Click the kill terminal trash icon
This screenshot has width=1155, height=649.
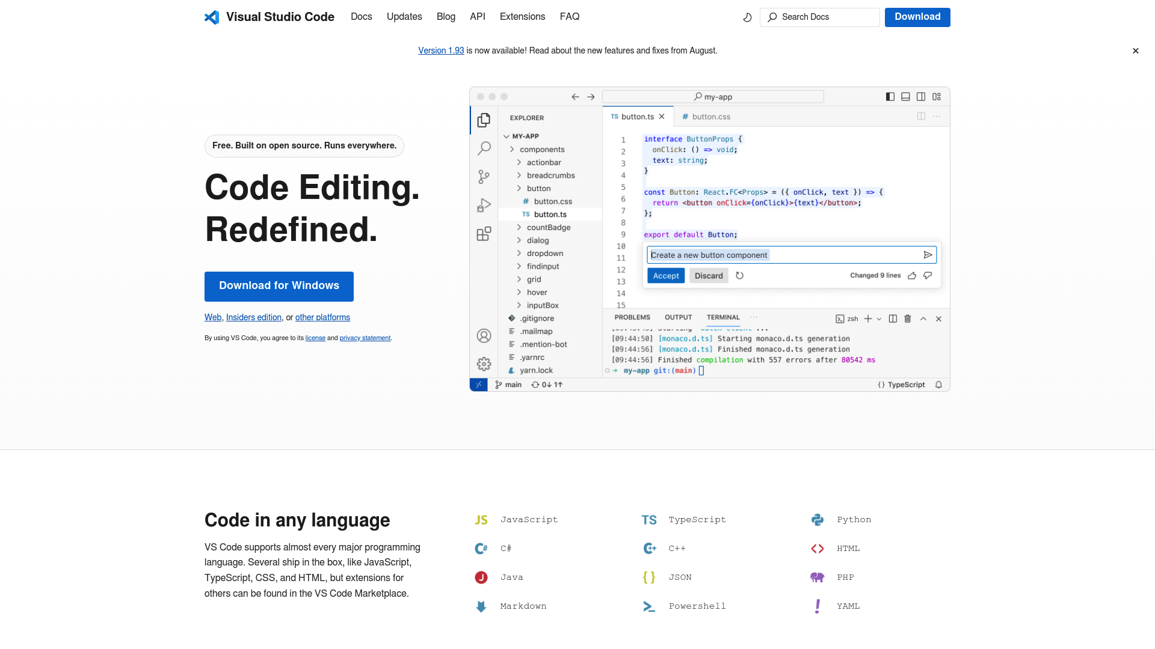(x=908, y=319)
